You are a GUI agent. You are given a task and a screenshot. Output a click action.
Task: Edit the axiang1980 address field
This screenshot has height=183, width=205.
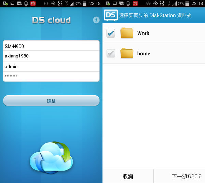[51, 56]
